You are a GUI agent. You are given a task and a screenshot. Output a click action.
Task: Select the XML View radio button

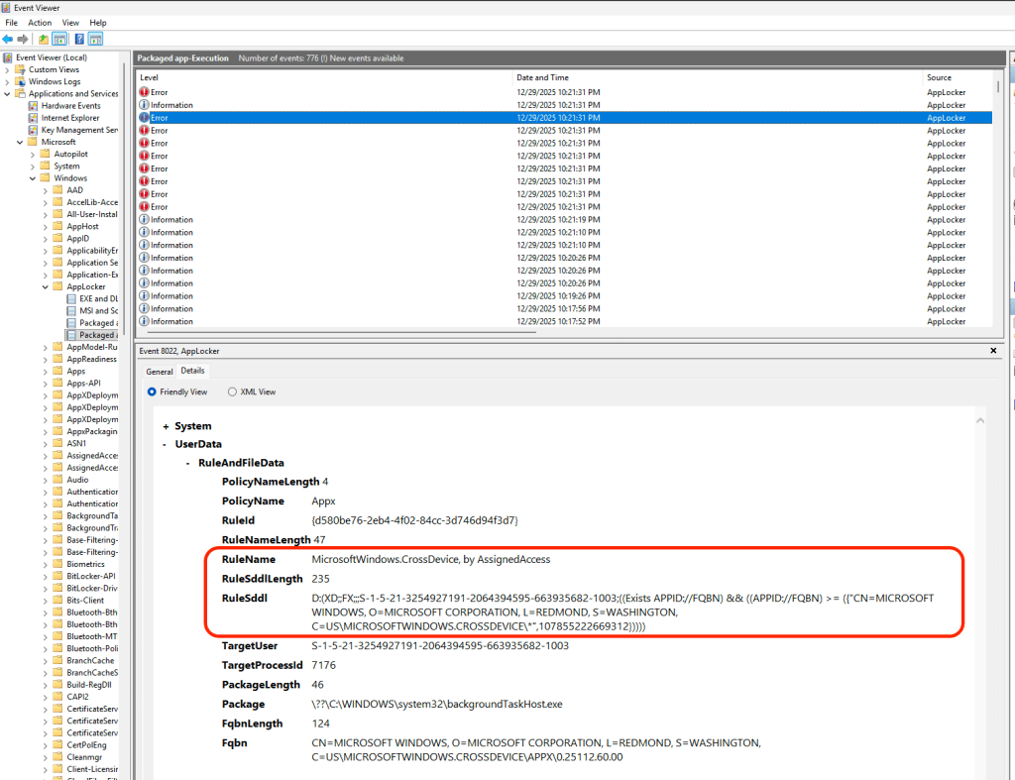pyautogui.click(x=232, y=391)
